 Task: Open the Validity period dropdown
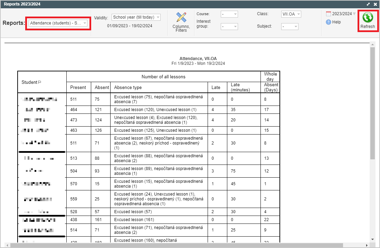136,17
